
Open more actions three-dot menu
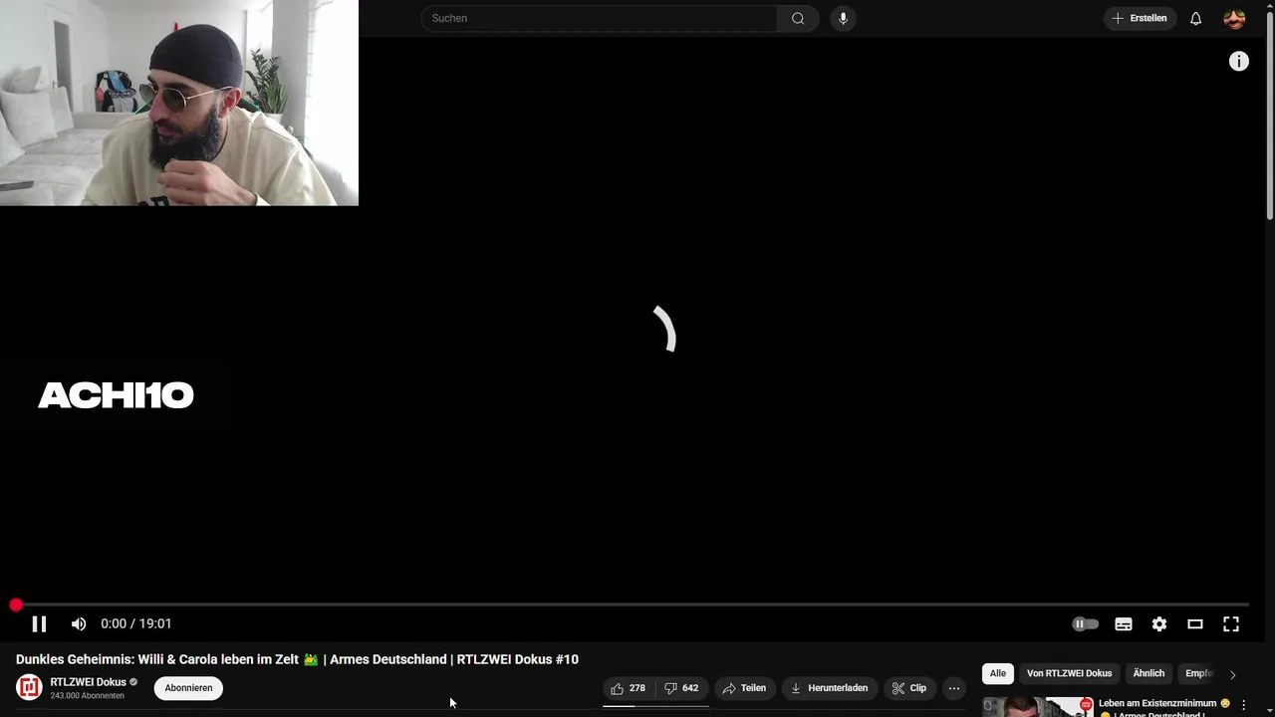click(954, 688)
